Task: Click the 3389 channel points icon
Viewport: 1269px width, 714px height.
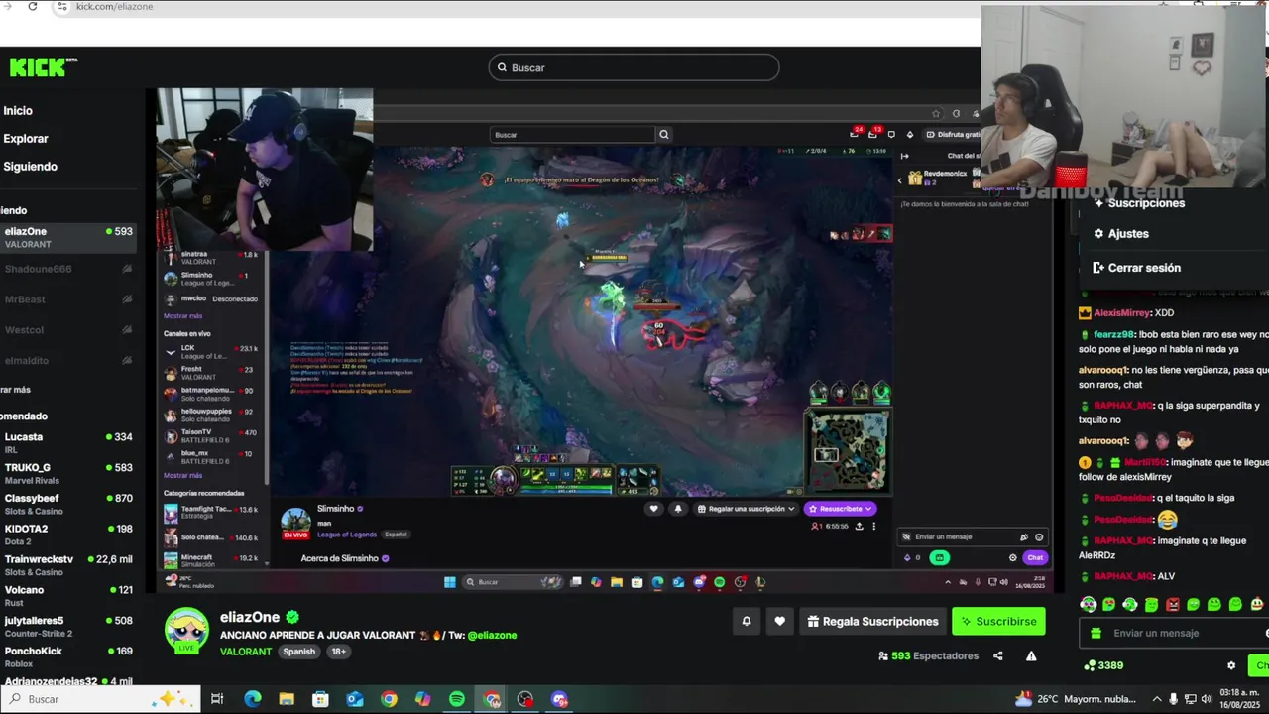Action: (x=1091, y=665)
